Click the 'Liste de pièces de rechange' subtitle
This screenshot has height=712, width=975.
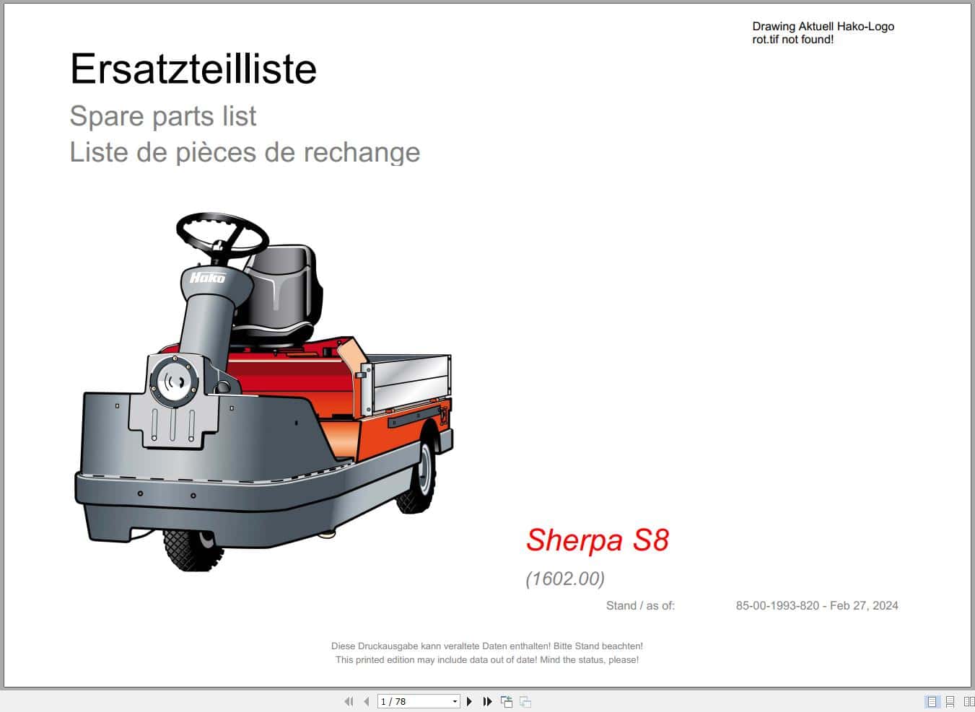[x=245, y=152]
